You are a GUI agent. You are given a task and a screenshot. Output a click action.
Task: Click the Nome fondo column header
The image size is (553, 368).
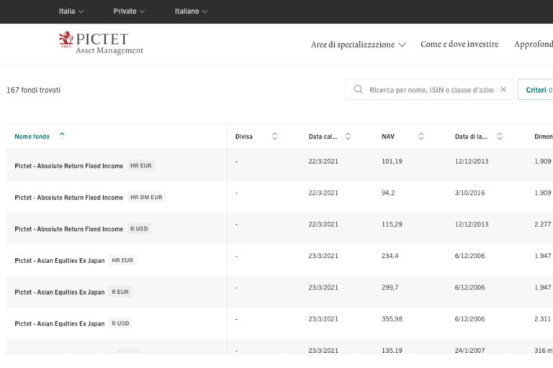[x=32, y=137]
